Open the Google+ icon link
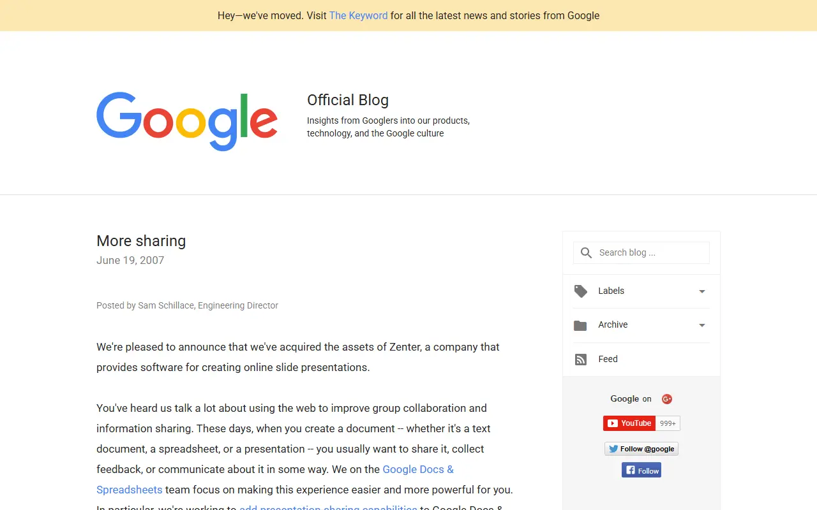817x510 pixels. click(667, 399)
